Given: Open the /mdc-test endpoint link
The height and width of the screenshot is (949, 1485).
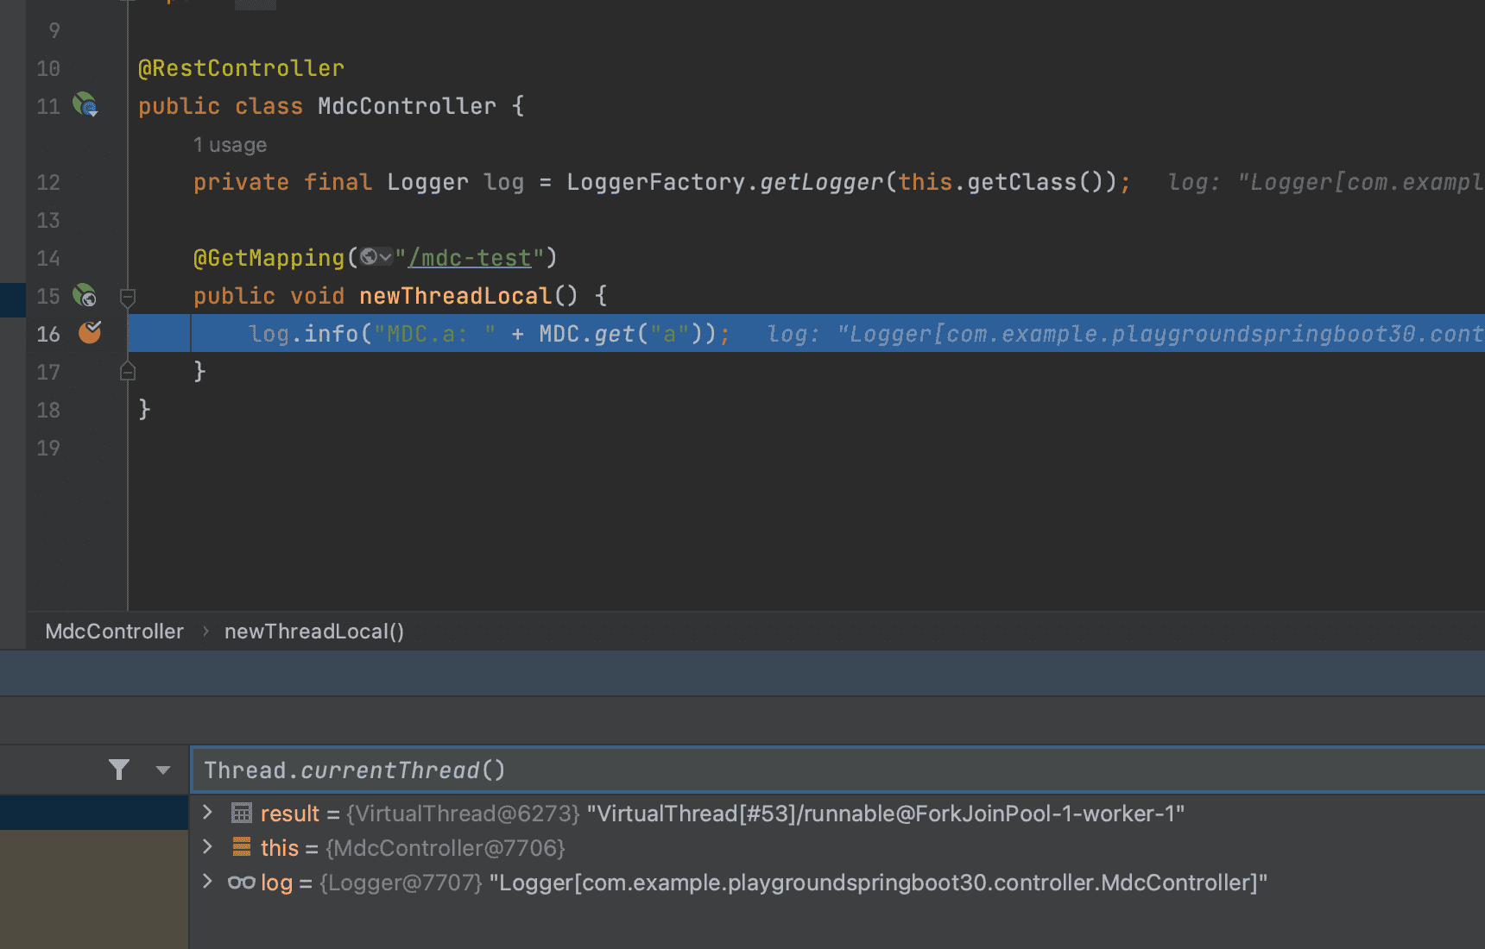Looking at the screenshot, I should tap(470, 258).
